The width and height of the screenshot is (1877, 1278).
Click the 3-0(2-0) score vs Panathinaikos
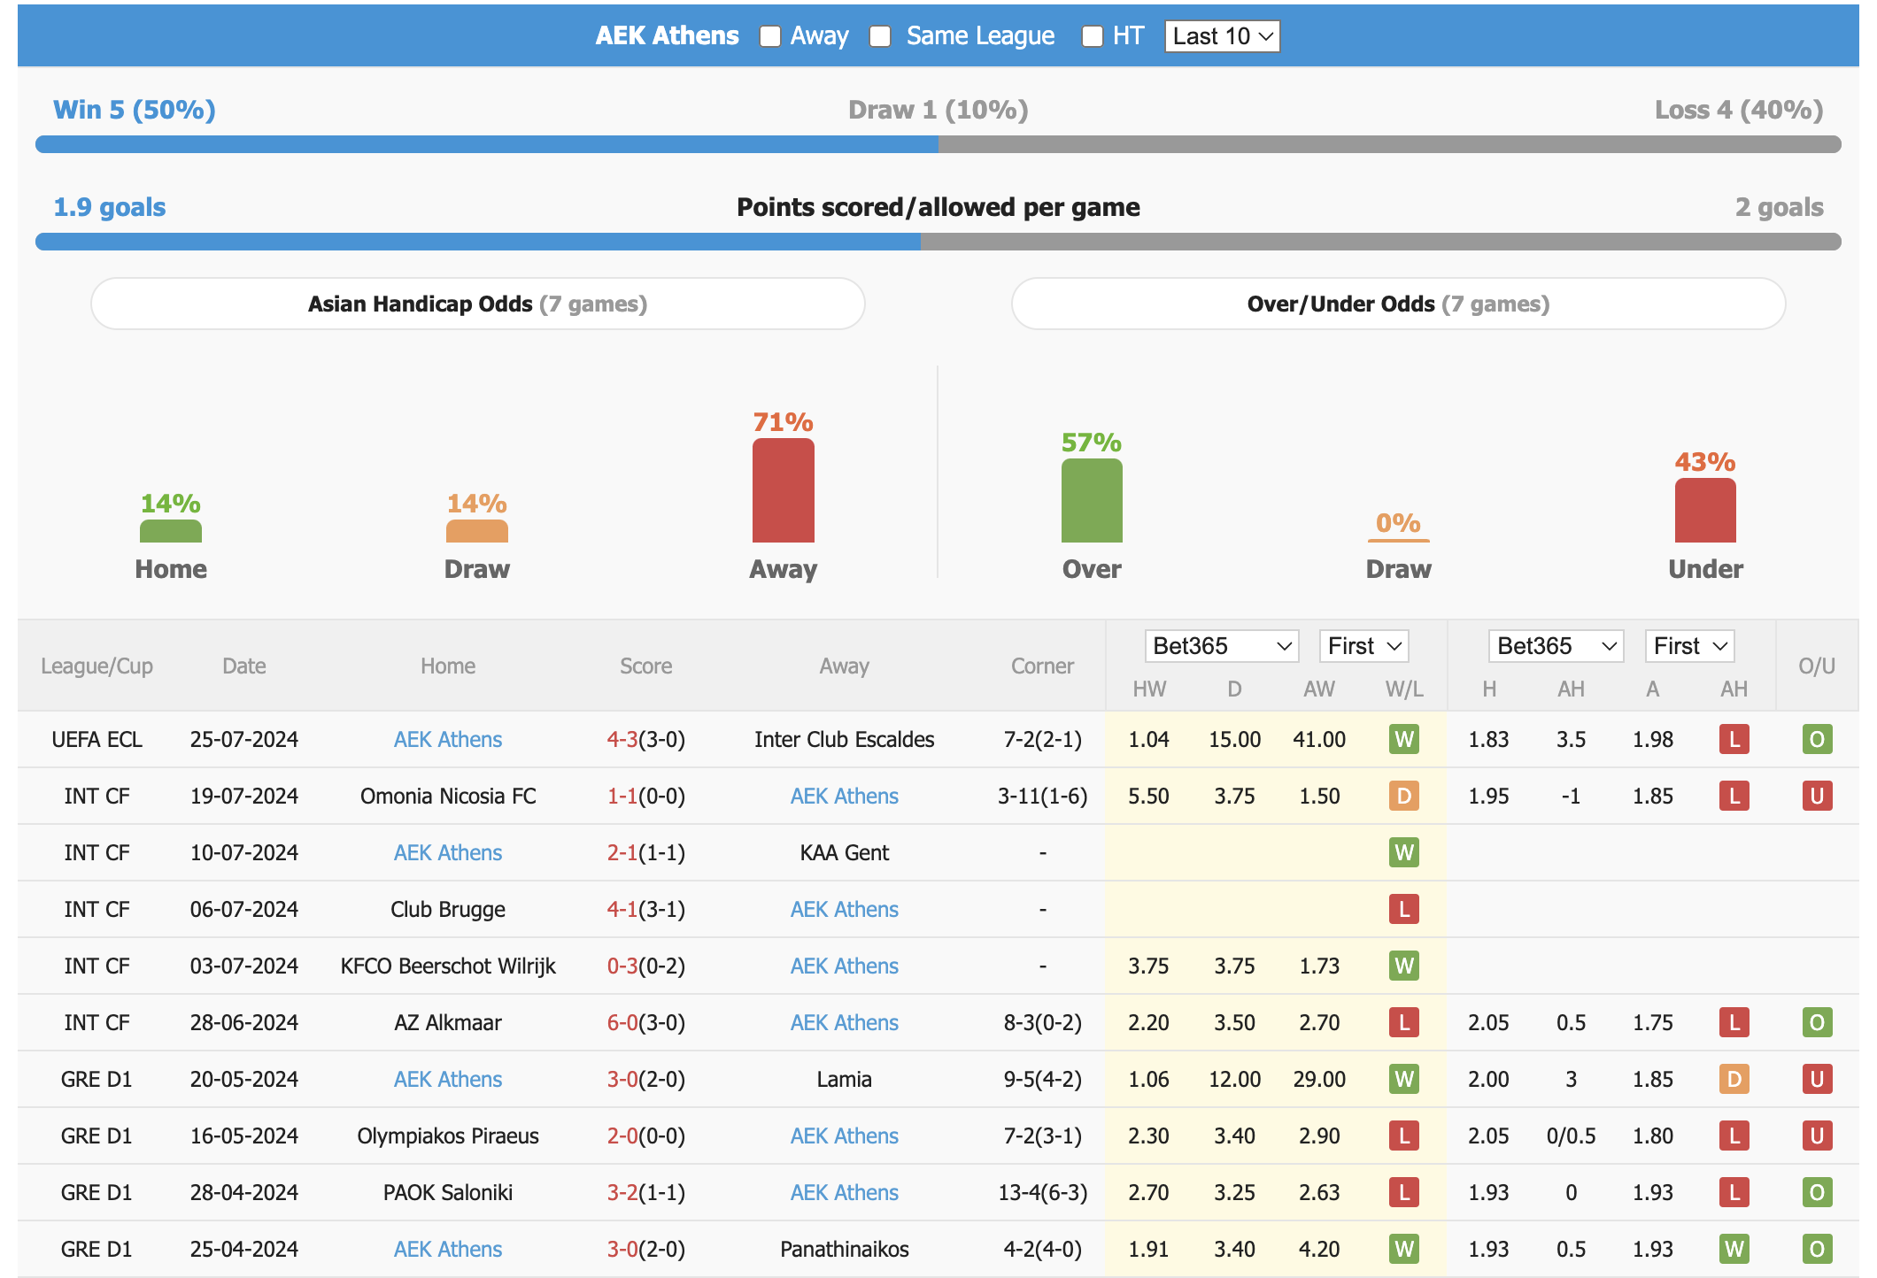pyautogui.click(x=646, y=1249)
